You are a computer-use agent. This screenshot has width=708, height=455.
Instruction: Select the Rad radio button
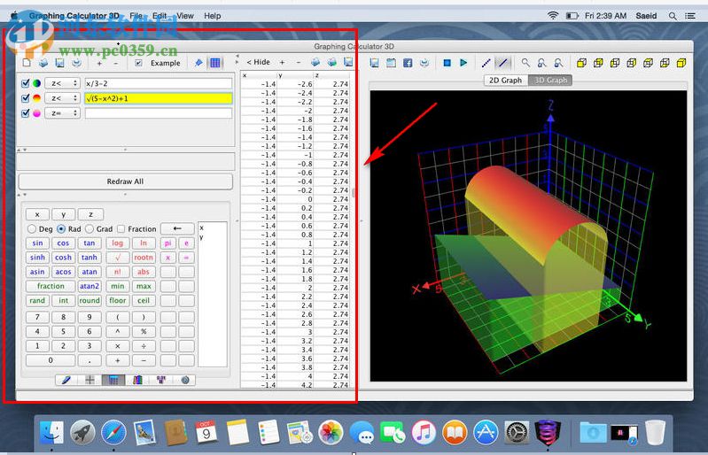coord(61,229)
